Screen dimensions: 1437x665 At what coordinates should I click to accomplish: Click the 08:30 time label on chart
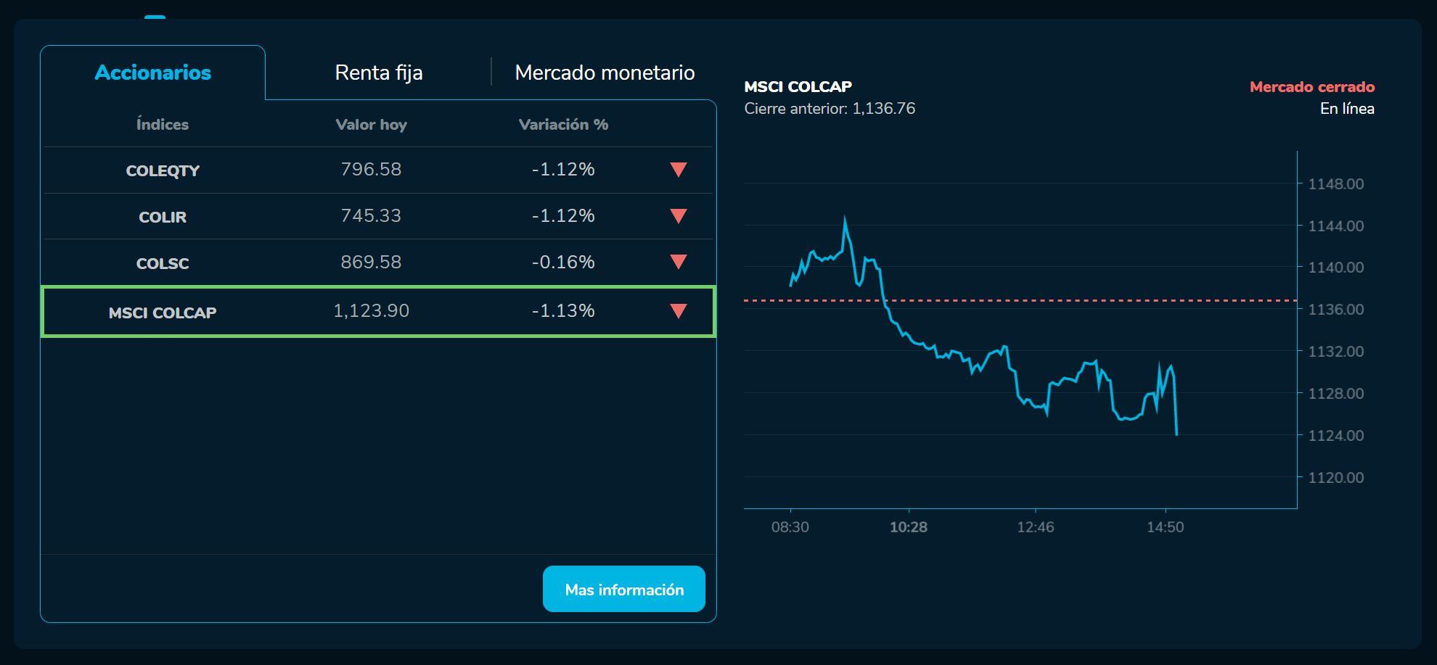790,527
